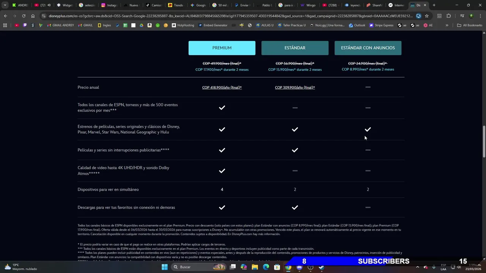Switch to the Tienda browser tab
Screen dimensions: 486x273
click(x=175, y=5)
